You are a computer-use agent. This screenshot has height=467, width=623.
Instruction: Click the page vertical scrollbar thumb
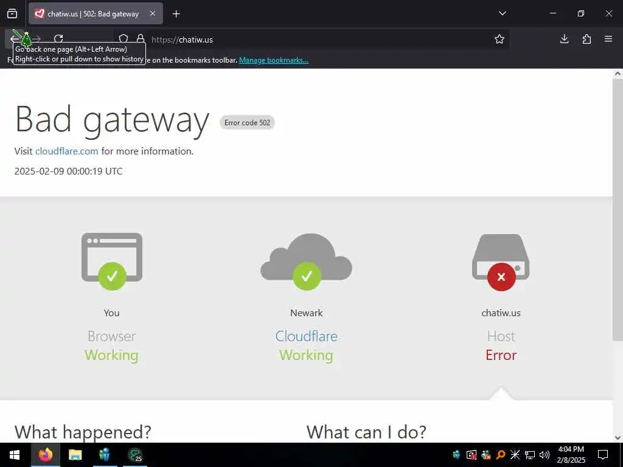pos(618,210)
